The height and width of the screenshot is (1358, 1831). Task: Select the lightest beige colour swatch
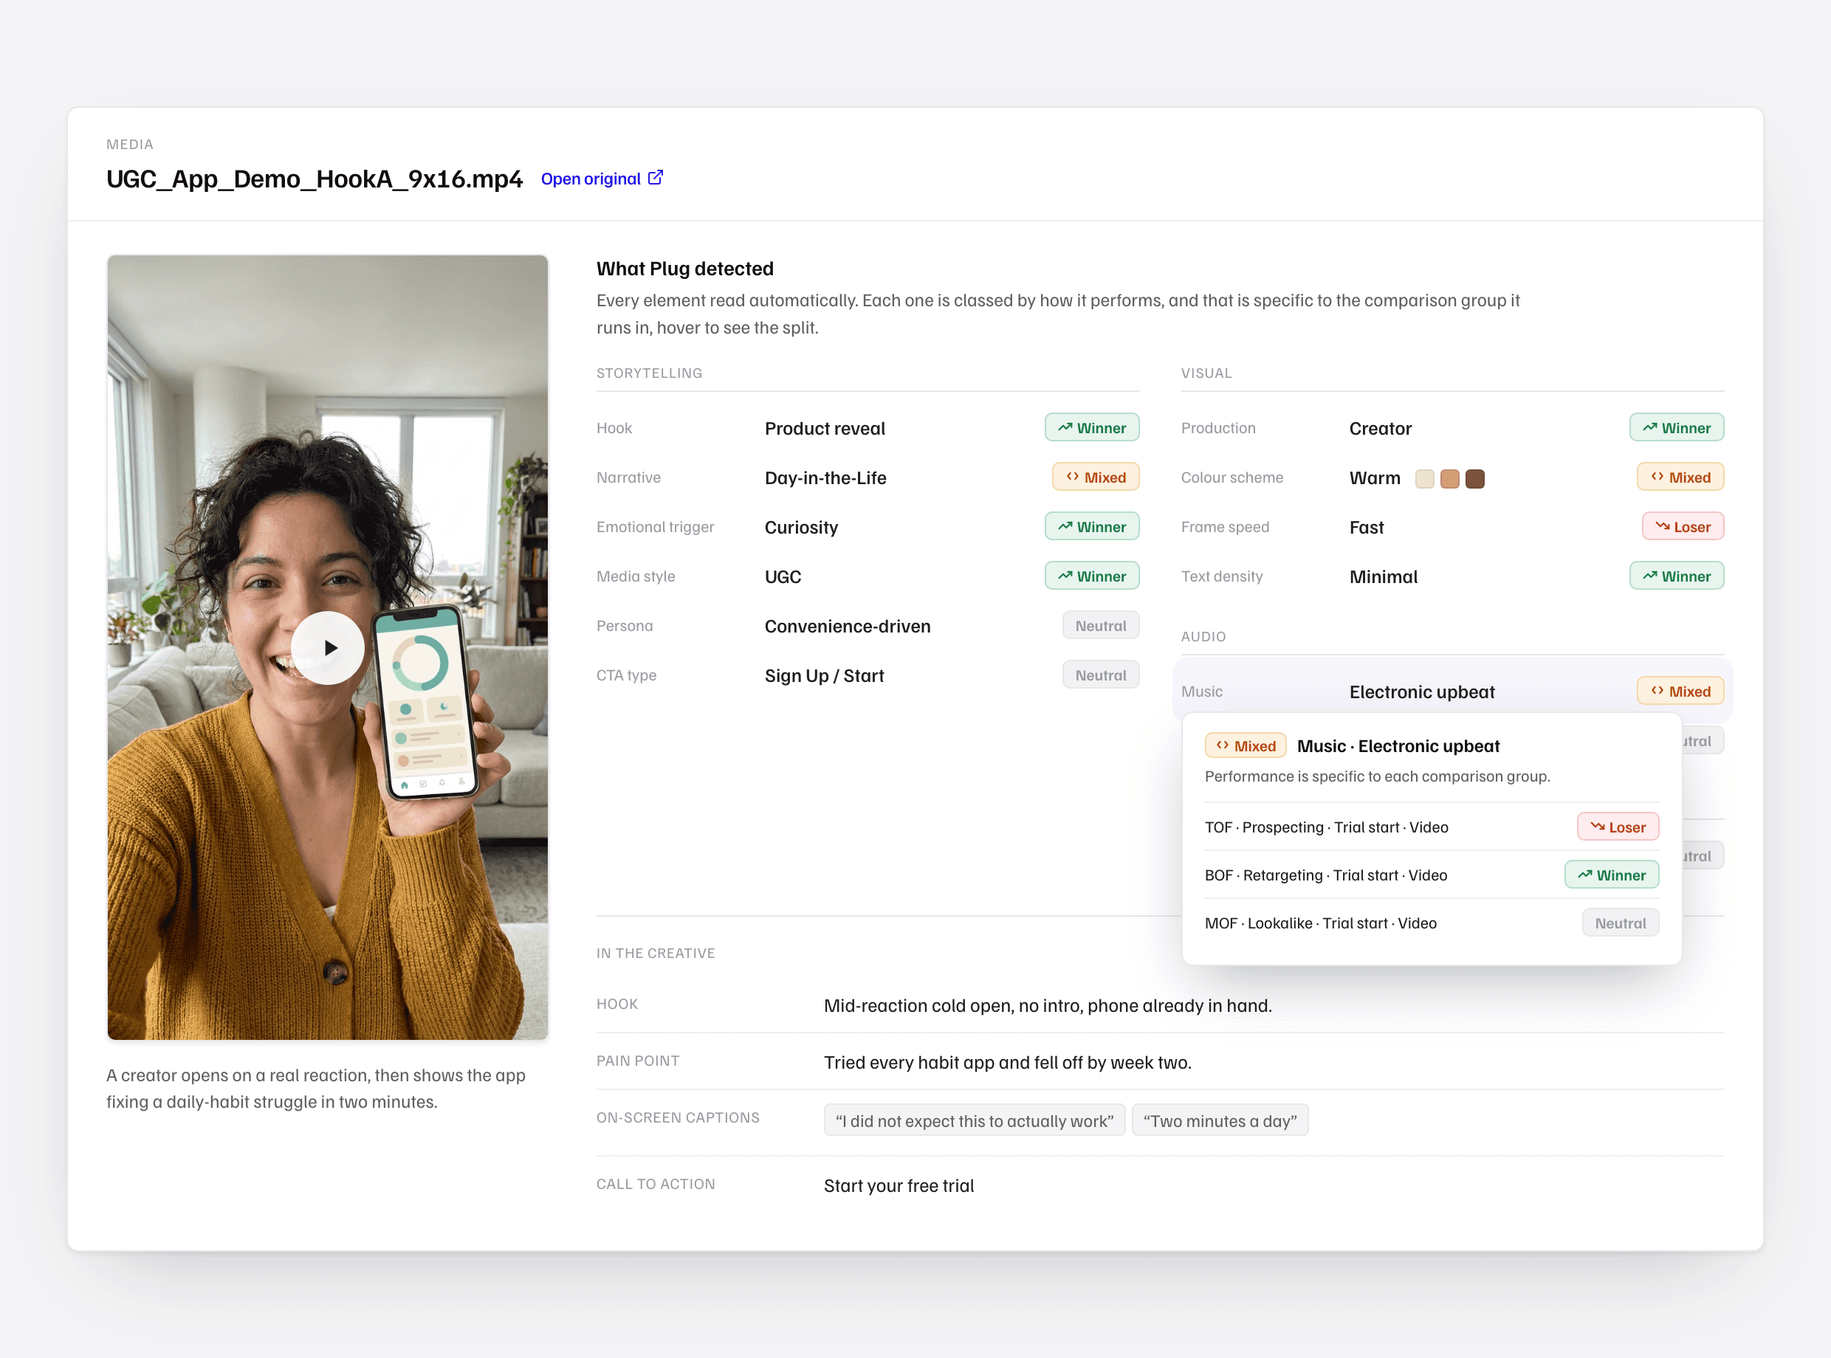1424,478
